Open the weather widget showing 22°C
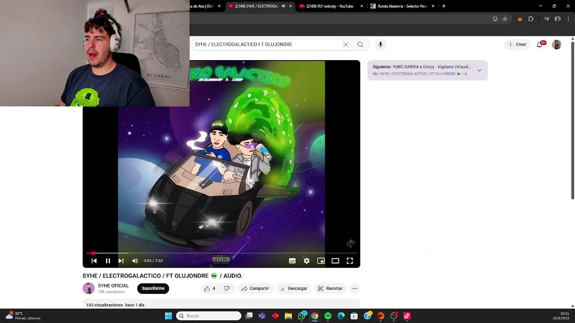 coord(23,316)
